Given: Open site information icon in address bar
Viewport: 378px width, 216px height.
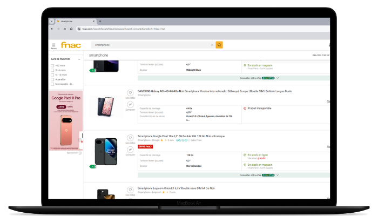Looking at the screenshot, I should [x=79, y=29].
